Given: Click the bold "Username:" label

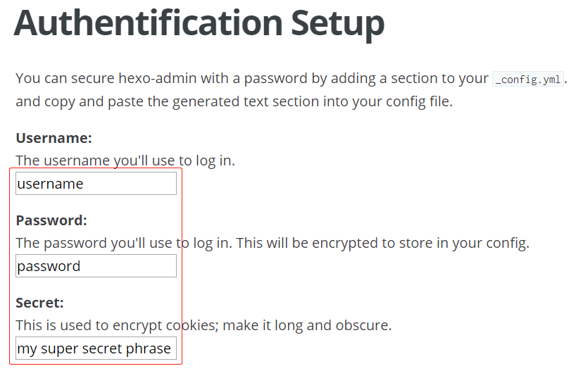Looking at the screenshot, I should tap(54, 137).
